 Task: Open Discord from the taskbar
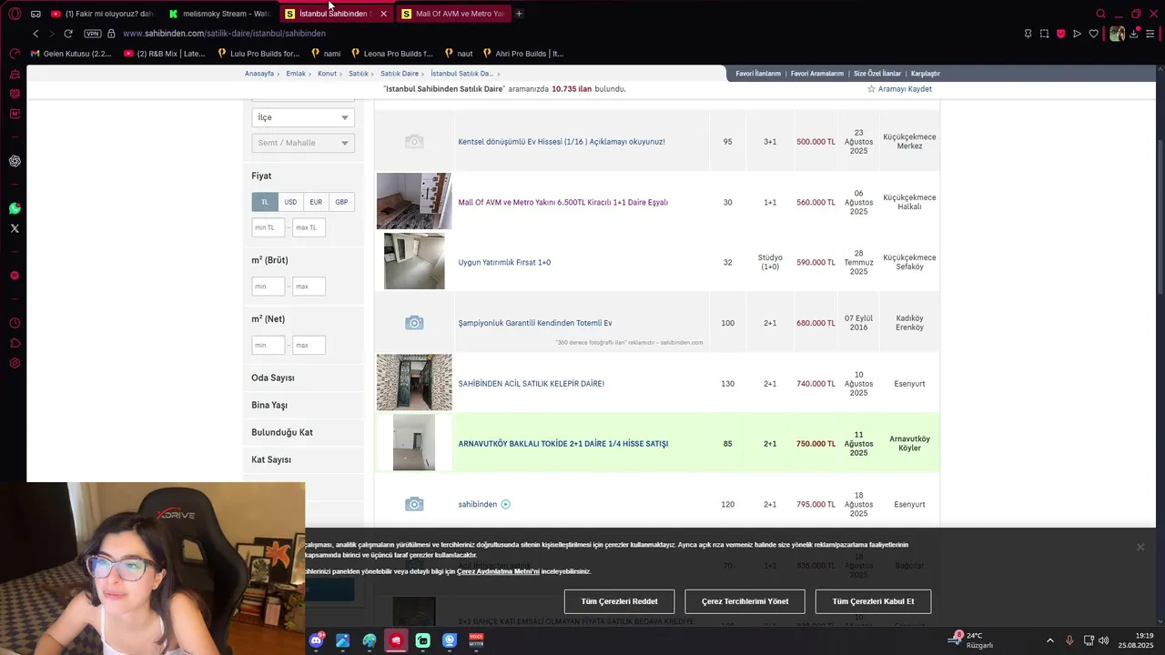(317, 640)
